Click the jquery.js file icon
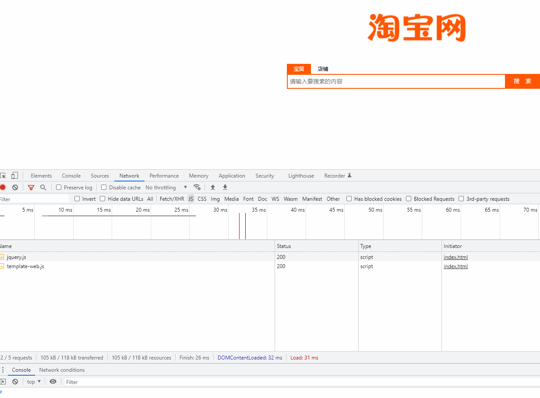Image resolution: width=540 pixels, height=398 pixels. (x=2, y=257)
